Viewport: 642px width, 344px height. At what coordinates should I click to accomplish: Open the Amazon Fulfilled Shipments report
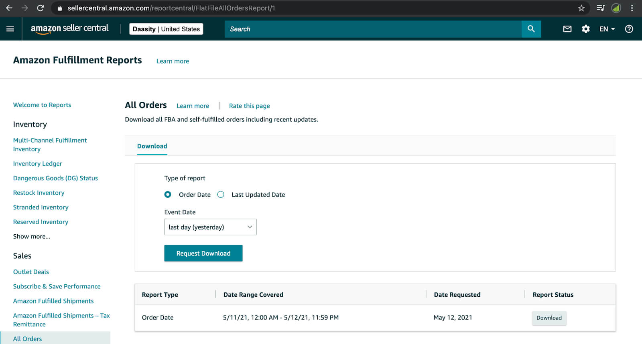[x=53, y=301]
